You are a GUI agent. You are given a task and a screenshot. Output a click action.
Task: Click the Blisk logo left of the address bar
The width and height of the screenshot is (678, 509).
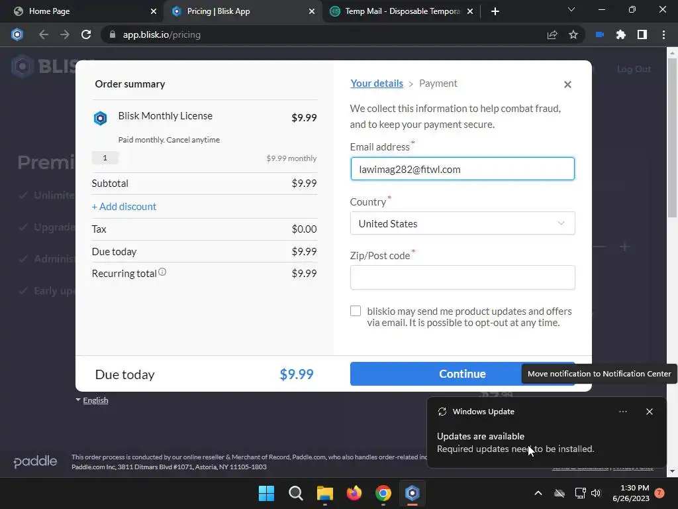(x=17, y=34)
